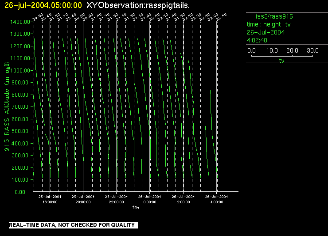Image resolution: width=328 pixels, height=236 pixels.
Task: Click the 700.00 altitude axis tick label
Action: [x=22, y=107]
